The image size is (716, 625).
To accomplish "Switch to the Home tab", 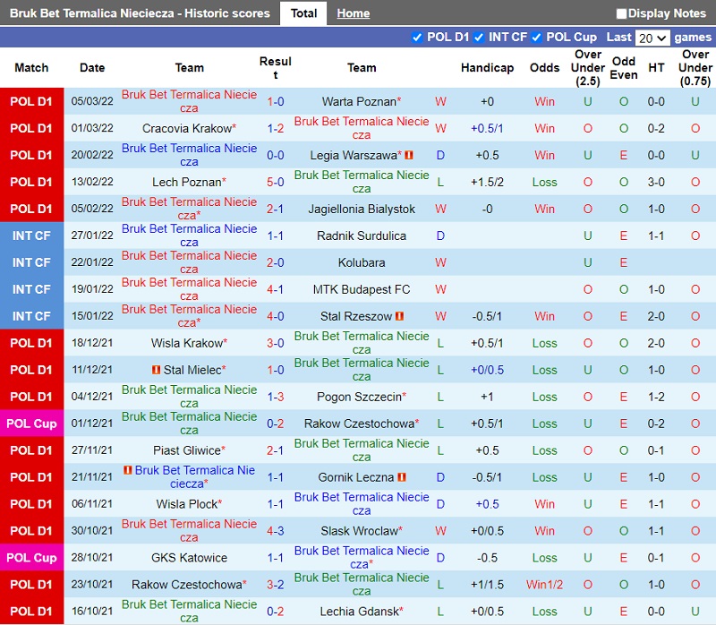I will (354, 13).
